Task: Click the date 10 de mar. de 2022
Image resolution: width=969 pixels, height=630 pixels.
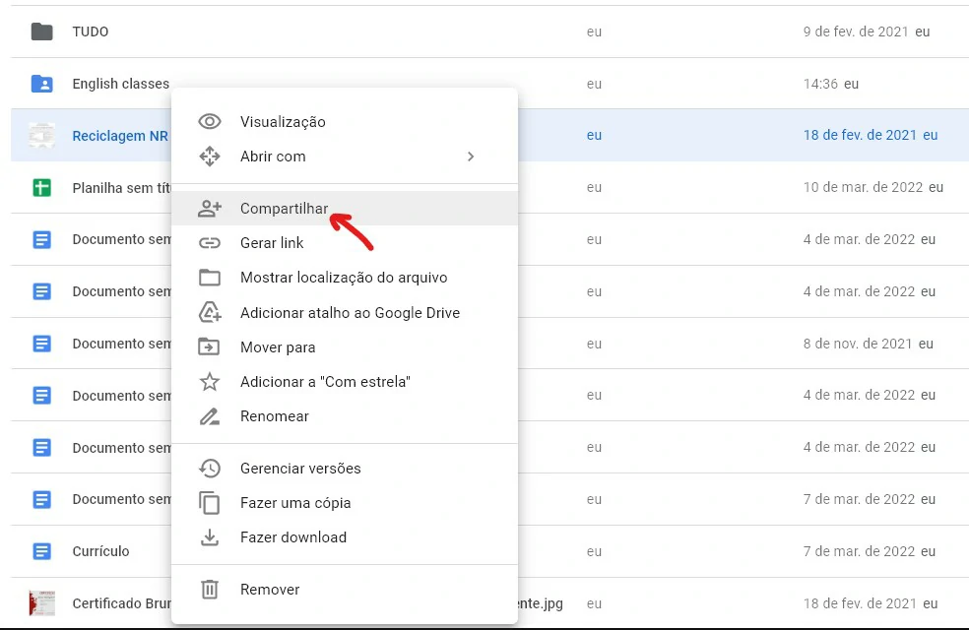Action: [x=864, y=187]
